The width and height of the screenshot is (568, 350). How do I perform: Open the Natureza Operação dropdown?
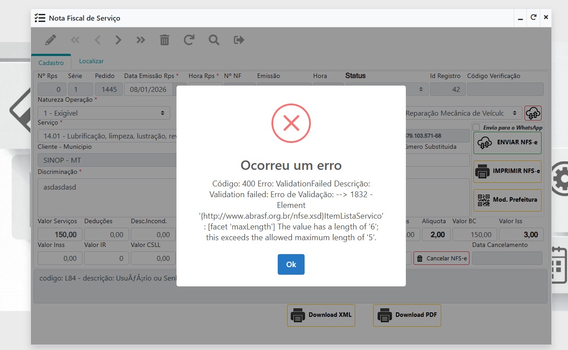(x=103, y=113)
